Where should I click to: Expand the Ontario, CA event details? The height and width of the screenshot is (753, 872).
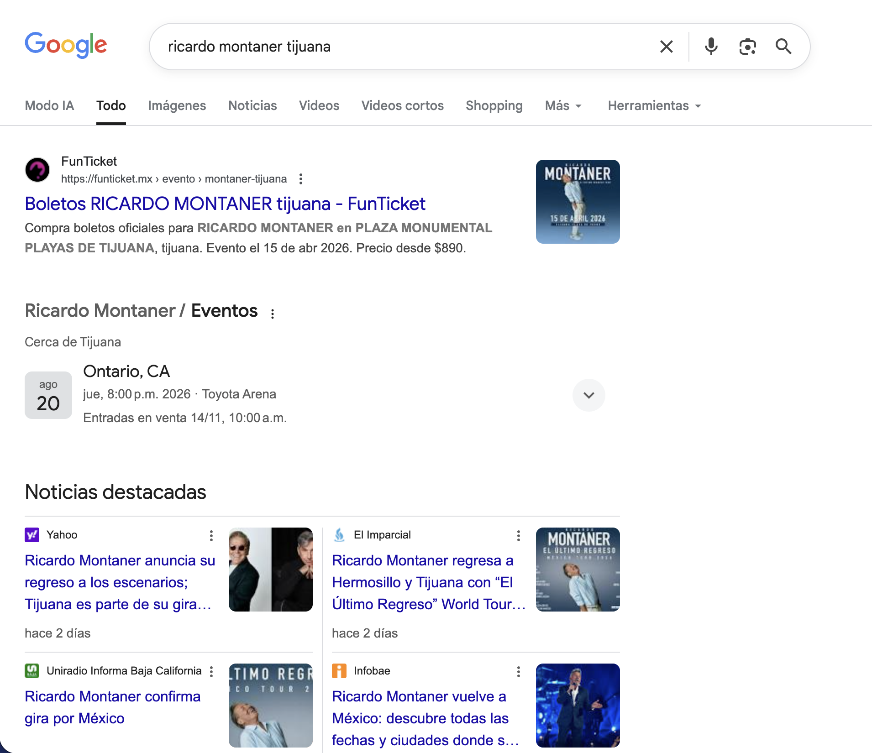[588, 395]
